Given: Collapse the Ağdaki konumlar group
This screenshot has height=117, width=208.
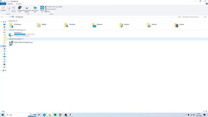Looking at the screenshot, I should [x=8, y=39].
